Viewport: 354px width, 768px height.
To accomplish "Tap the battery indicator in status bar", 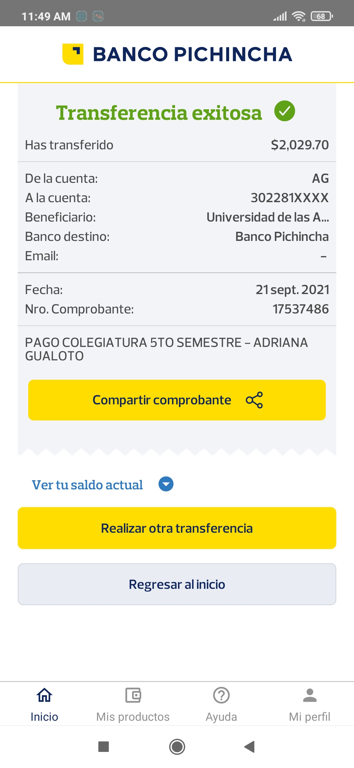I will coord(321,16).
